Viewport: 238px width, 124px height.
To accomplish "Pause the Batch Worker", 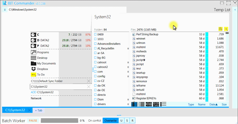I will (33, 121).
